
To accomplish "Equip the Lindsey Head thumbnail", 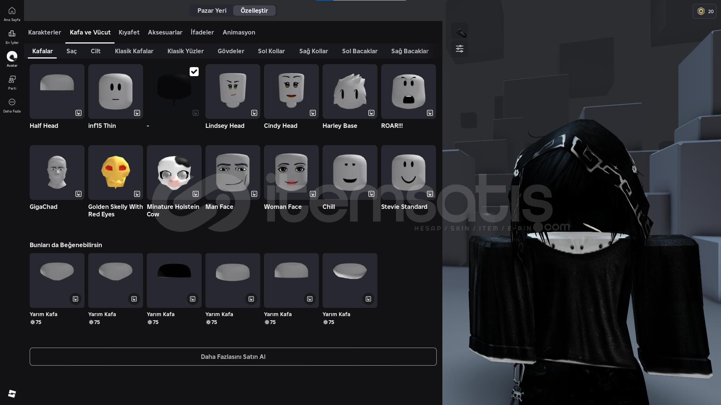I will coord(233,91).
